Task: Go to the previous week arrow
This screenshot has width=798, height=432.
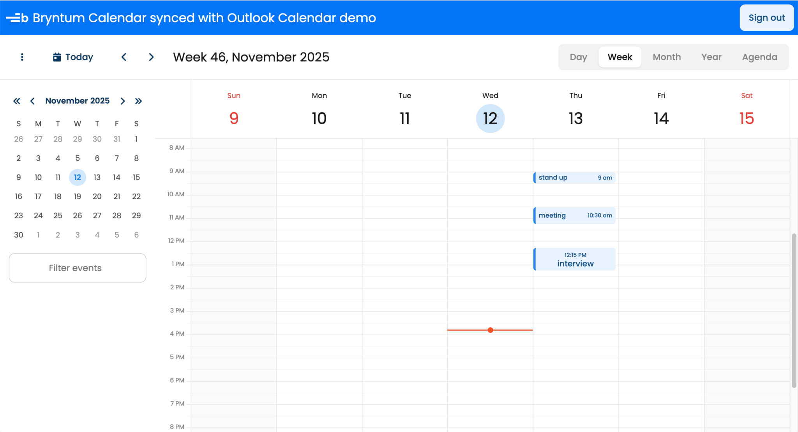Action: pyautogui.click(x=124, y=57)
